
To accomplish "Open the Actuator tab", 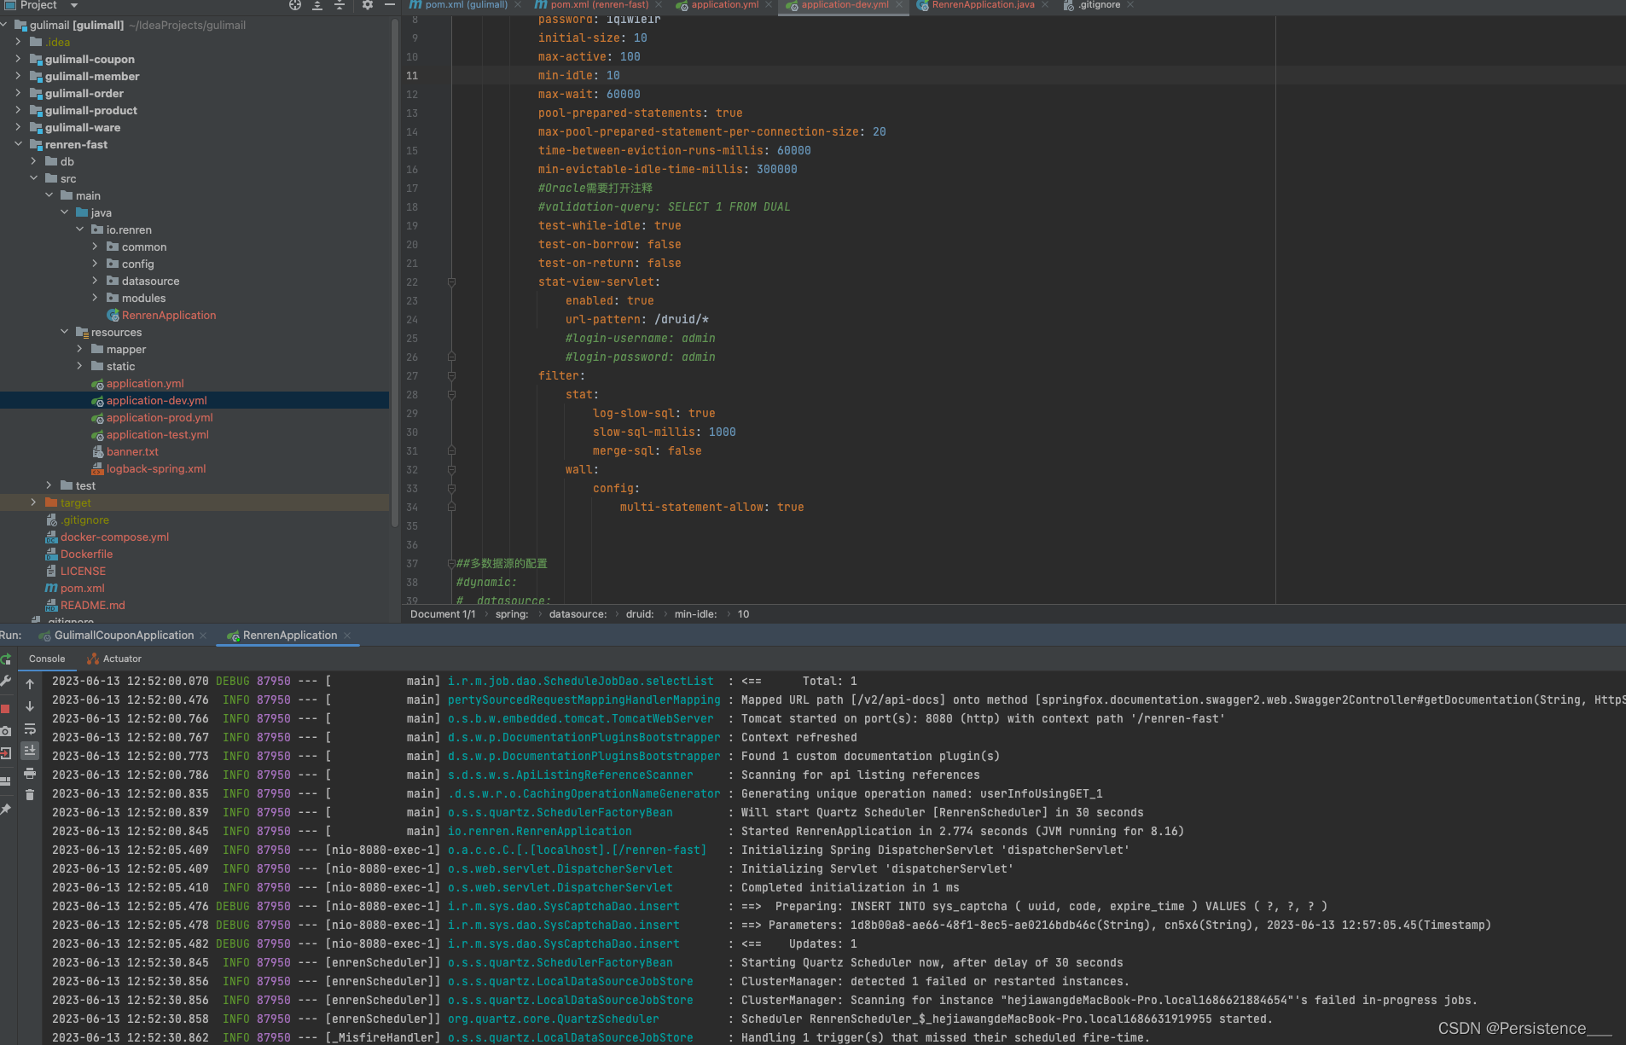I will coord(114,659).
